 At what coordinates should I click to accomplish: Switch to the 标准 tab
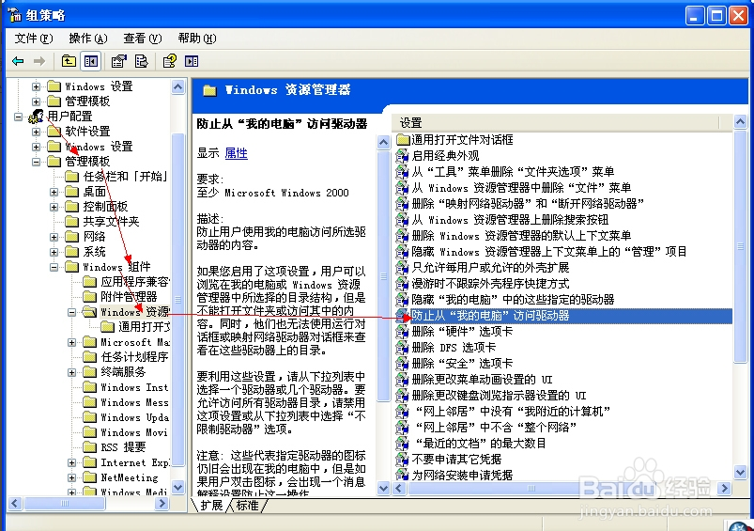(x=247, y=506)
